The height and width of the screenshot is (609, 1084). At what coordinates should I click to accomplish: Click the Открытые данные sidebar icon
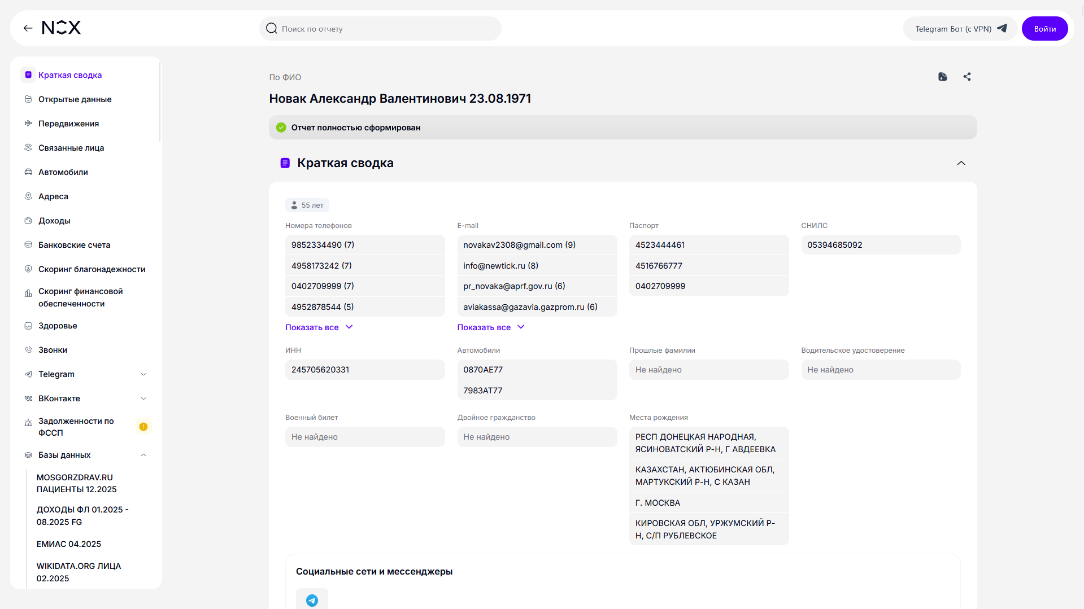coord(28,99)
